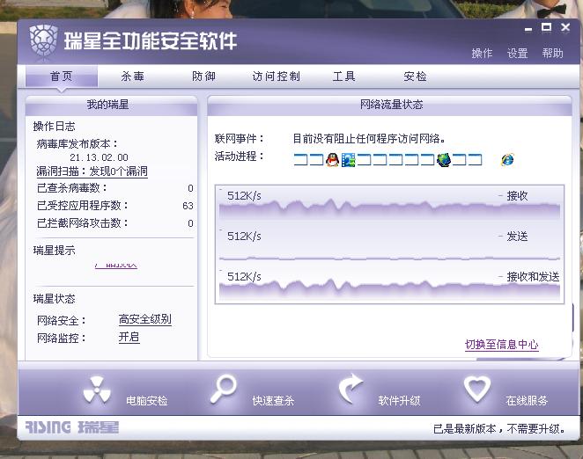The image size is (583, 459).
Task: Click the Internet Explorer process icon
Action: 507,160
